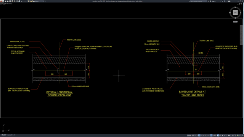Image resolution: width=244 pixels, height=137 pixels.
Task: Toggle snap mode icon in status bar
Action: pyautogui.click(x=195, y=135)
